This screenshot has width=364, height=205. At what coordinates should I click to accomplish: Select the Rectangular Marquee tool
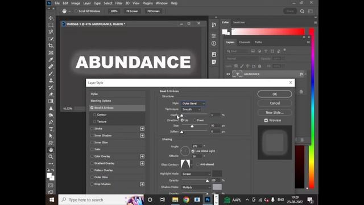(x=51, y=25)
